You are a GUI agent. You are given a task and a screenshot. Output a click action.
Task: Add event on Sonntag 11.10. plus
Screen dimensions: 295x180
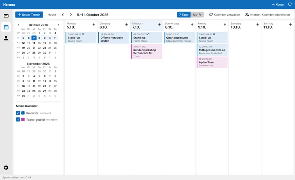click(x=290, y=25)
